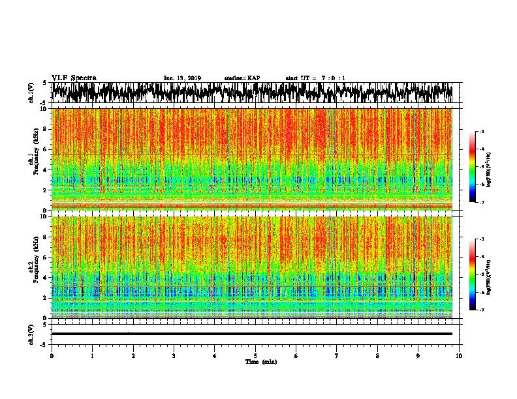The height and width of the screenshot is (399, 517).
Task: Click the "ch.3(V)" axis label
Action: coord(31,334)
